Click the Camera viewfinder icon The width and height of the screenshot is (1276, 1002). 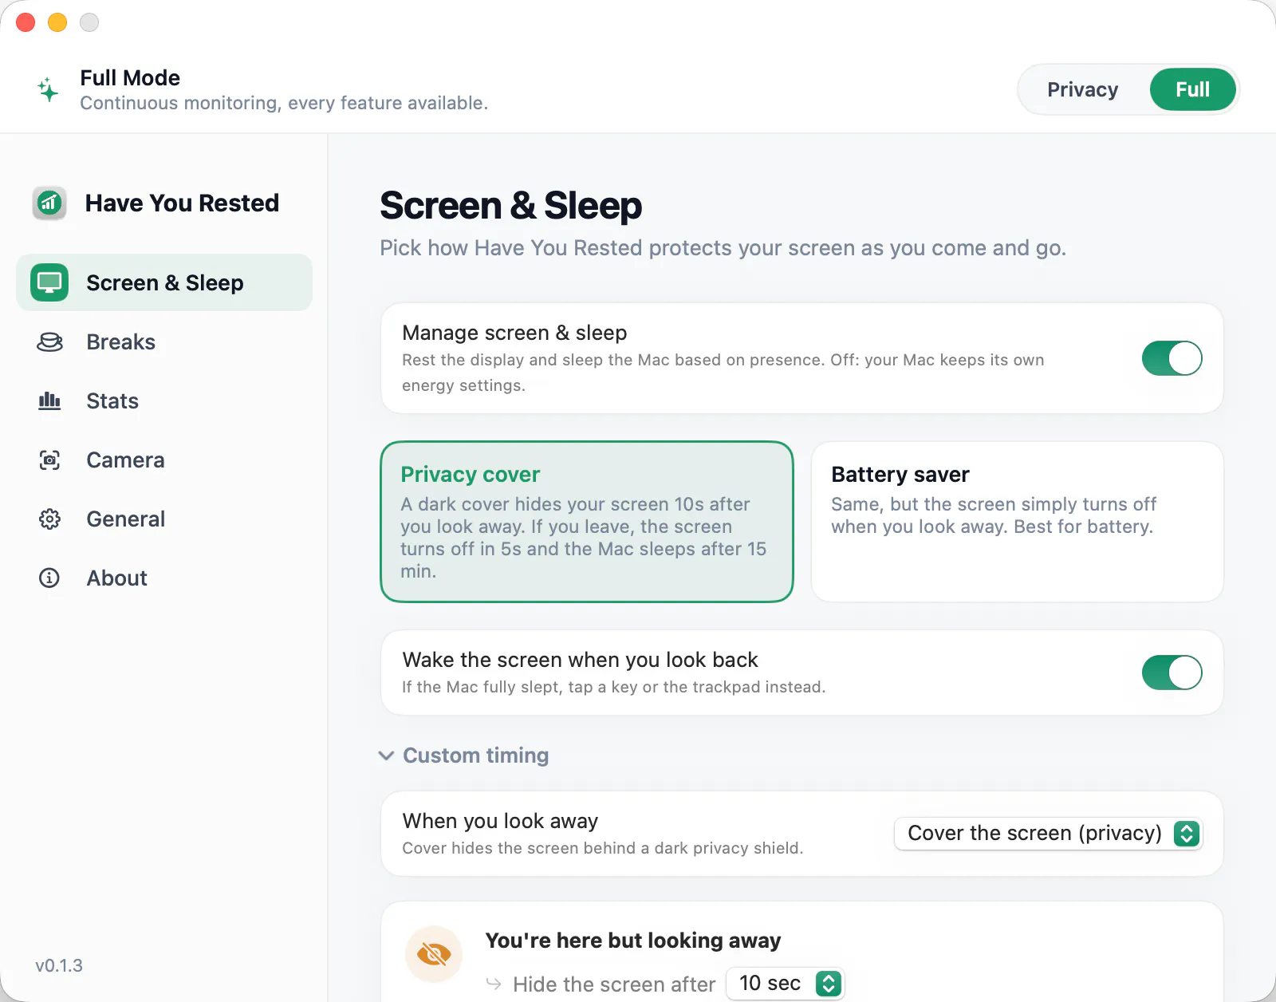coord(49,460)
